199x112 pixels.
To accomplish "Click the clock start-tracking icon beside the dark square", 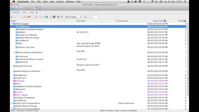I will pos(51,17).
